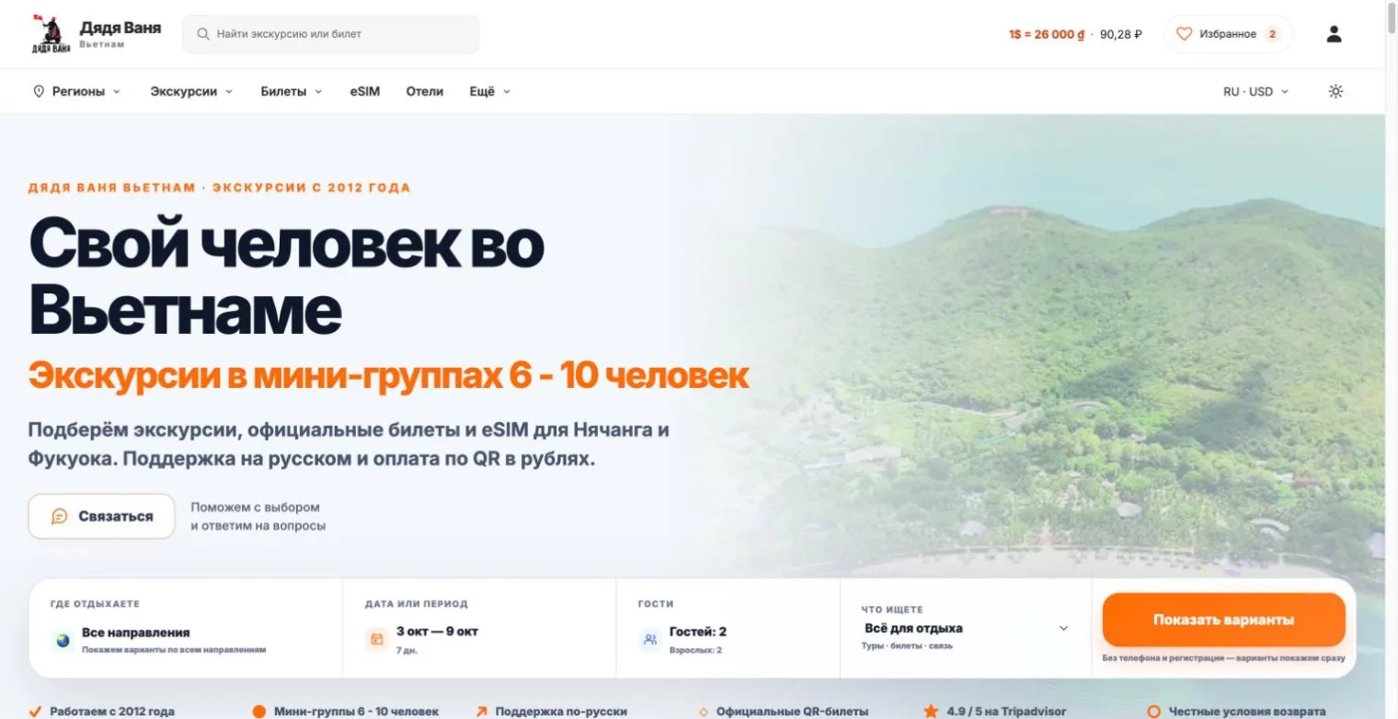This screenshot has width=1398, height=719.
Task: Click the exchange rate 1$ = 26 000 ₫
Action: click(1047, 34)
